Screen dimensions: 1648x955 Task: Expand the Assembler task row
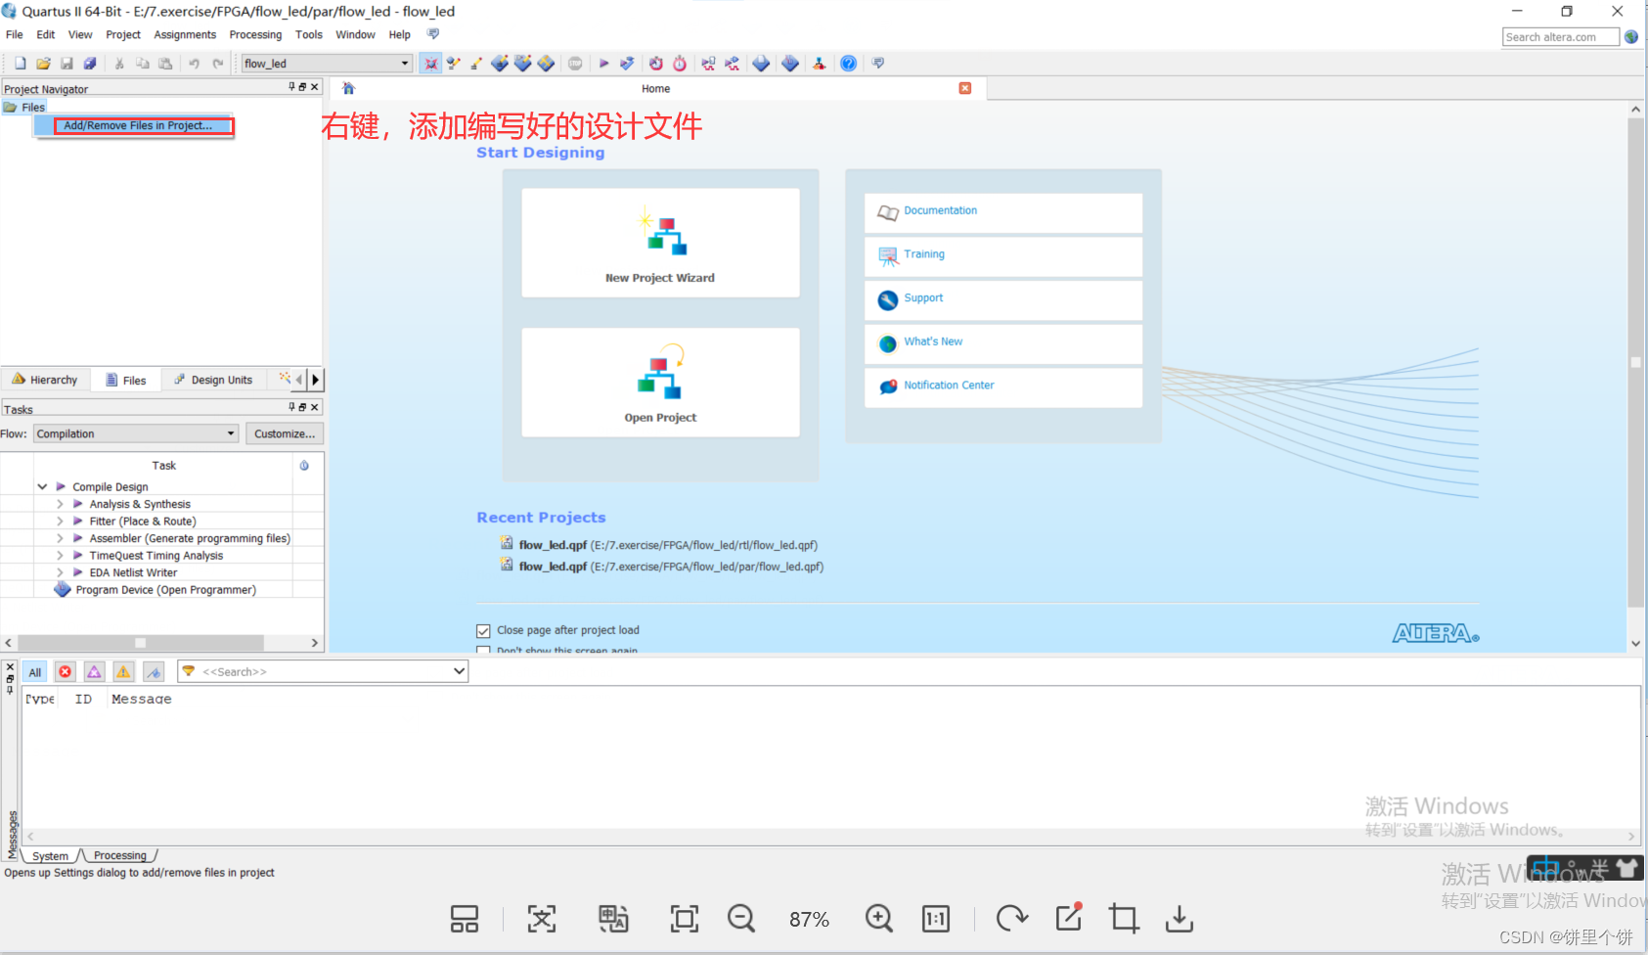pyautogui.click(x=60, y=538)
